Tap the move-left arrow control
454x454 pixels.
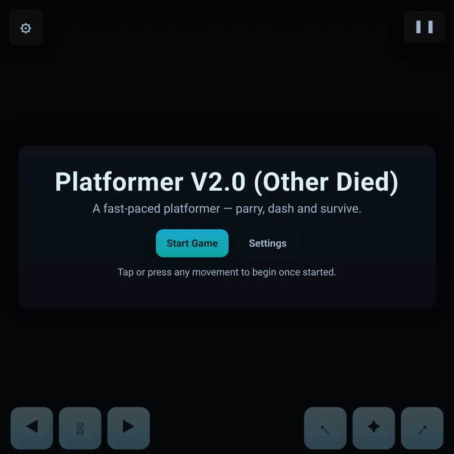tap(32, 428)
